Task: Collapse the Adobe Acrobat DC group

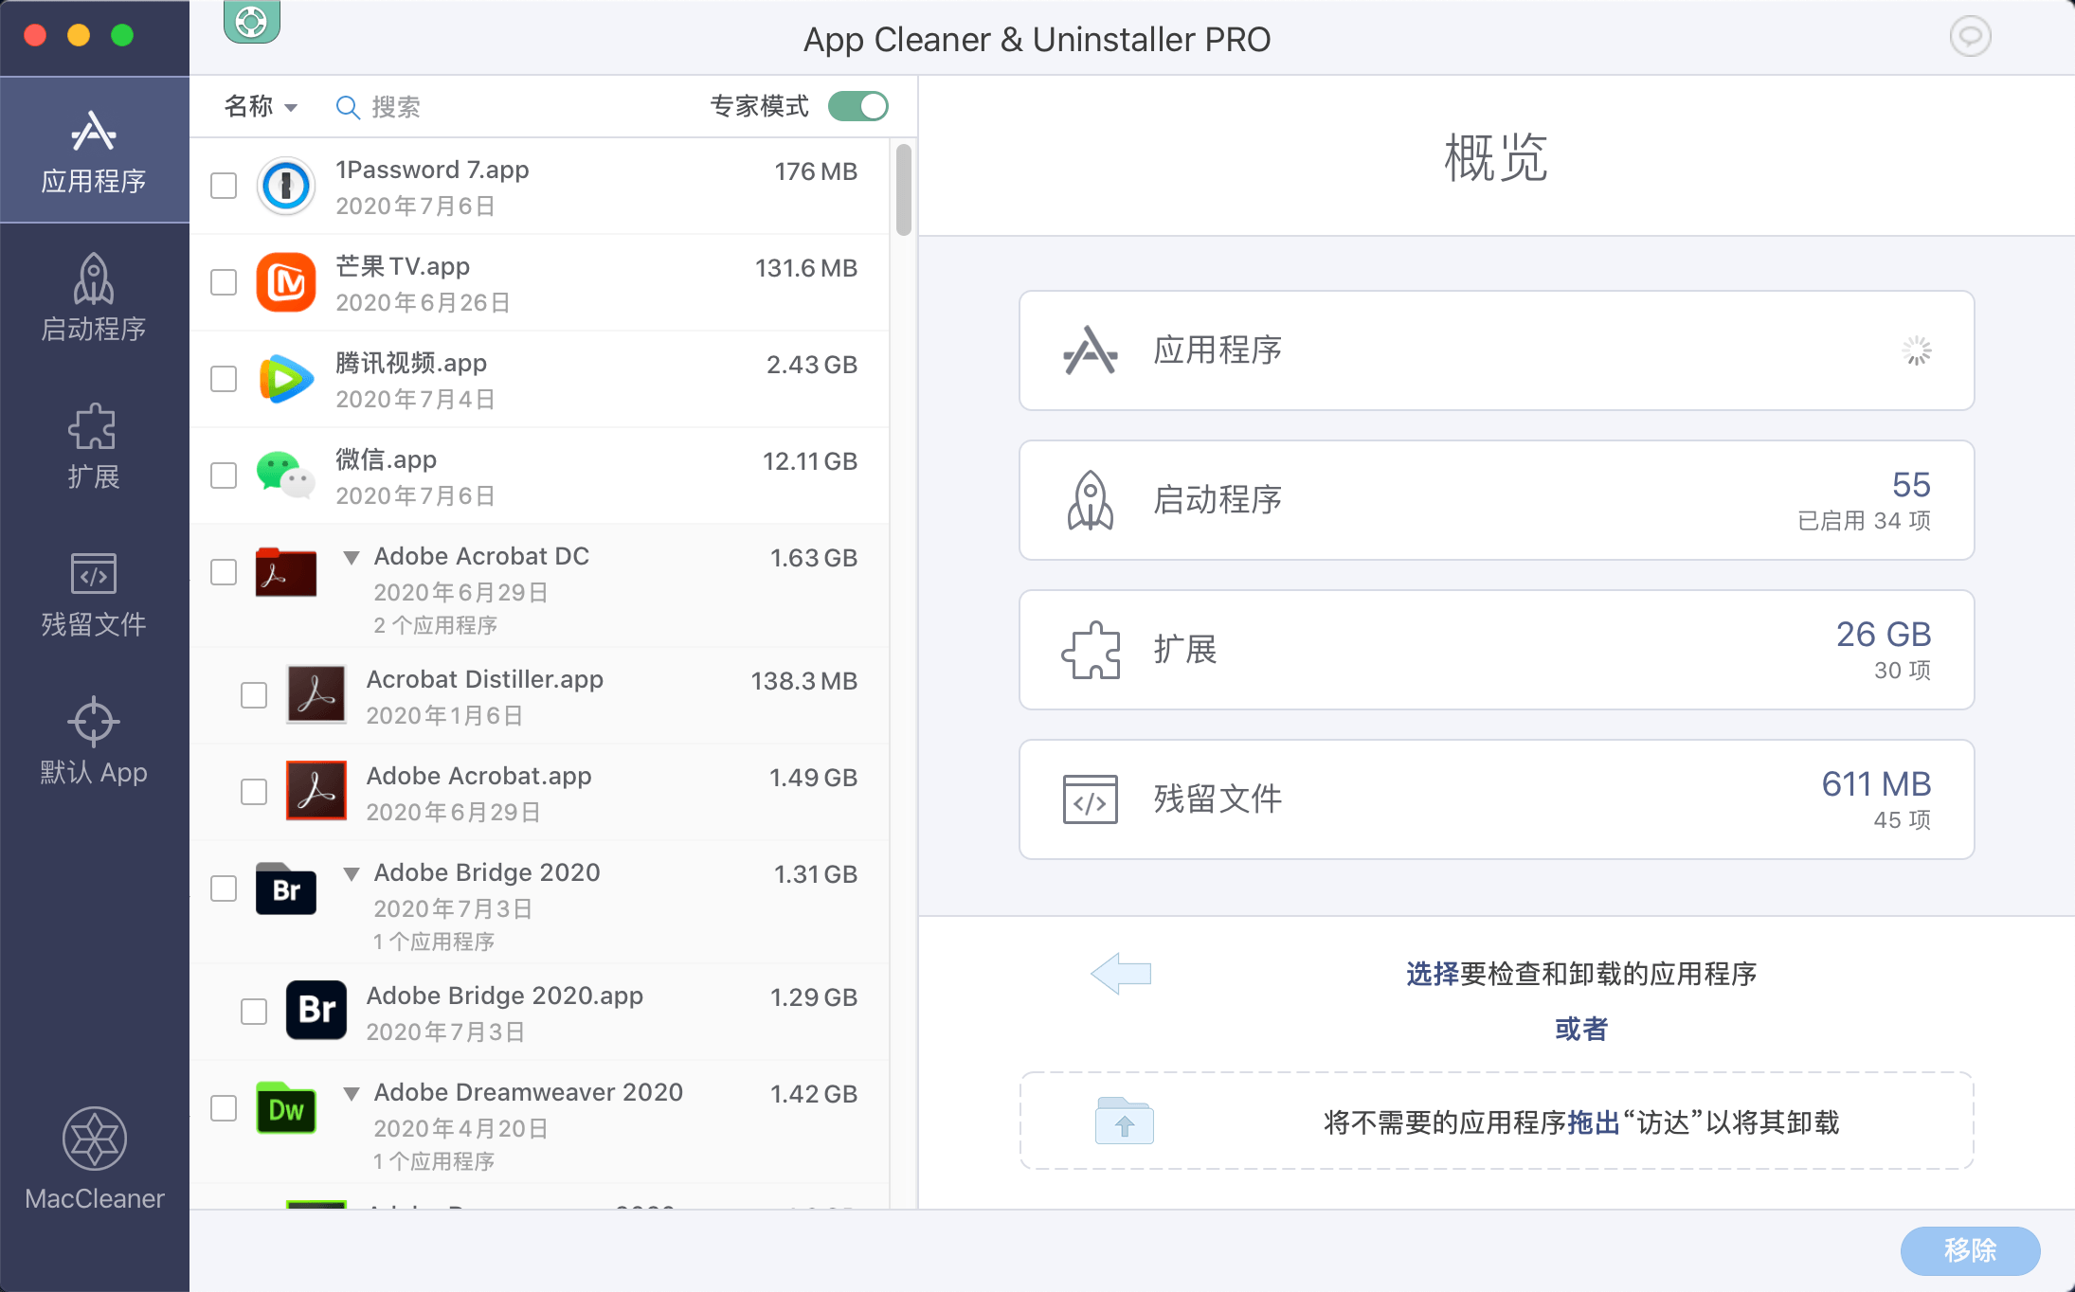Action: pyautogui.click(x=352, y=557)
